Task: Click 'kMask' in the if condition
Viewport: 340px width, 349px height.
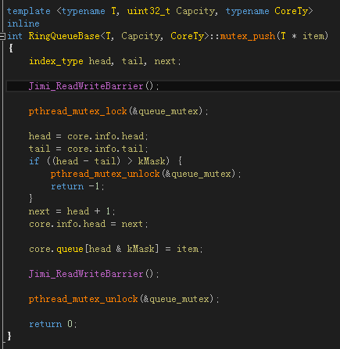Action: tap(152, 161)
